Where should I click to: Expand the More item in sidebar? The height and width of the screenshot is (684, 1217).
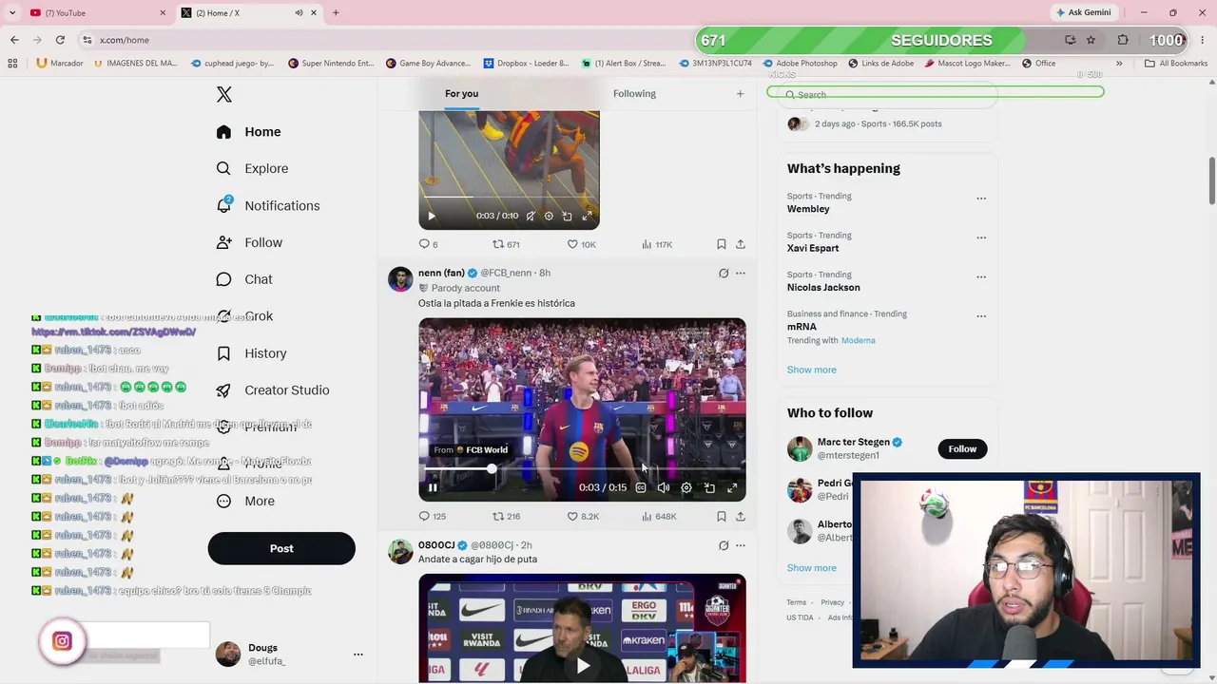click(x=245, y=502)
